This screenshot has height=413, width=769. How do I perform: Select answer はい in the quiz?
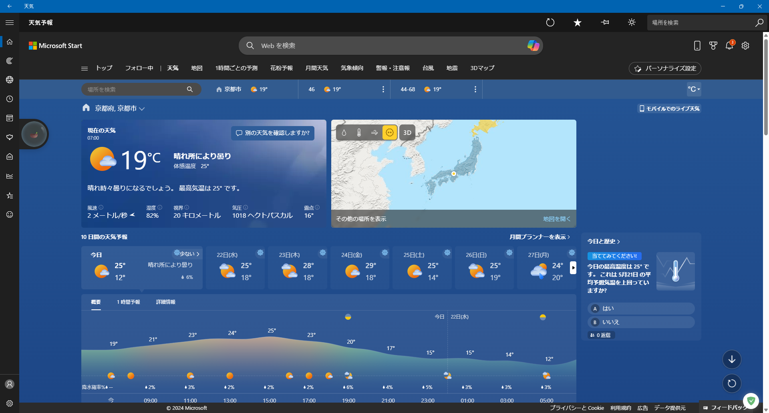tap(641, 309)
